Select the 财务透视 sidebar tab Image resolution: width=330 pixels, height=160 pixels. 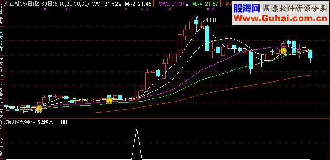click(x=1, y=93)
